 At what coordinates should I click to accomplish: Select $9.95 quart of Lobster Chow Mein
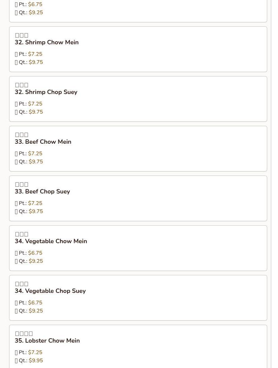(36, 361)
